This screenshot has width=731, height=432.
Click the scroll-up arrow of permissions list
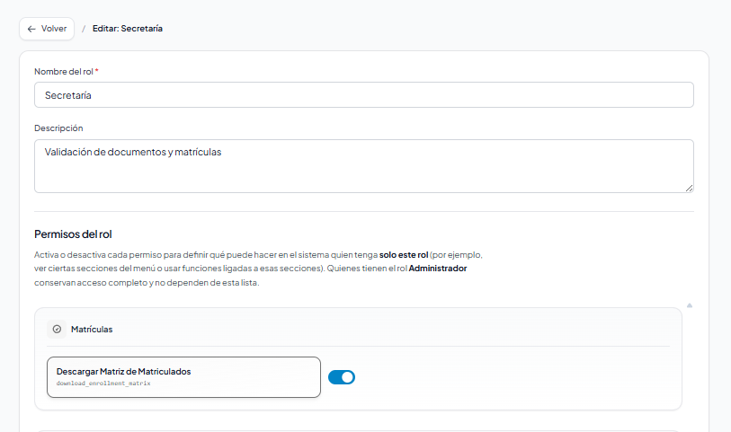tap(690, 305)
